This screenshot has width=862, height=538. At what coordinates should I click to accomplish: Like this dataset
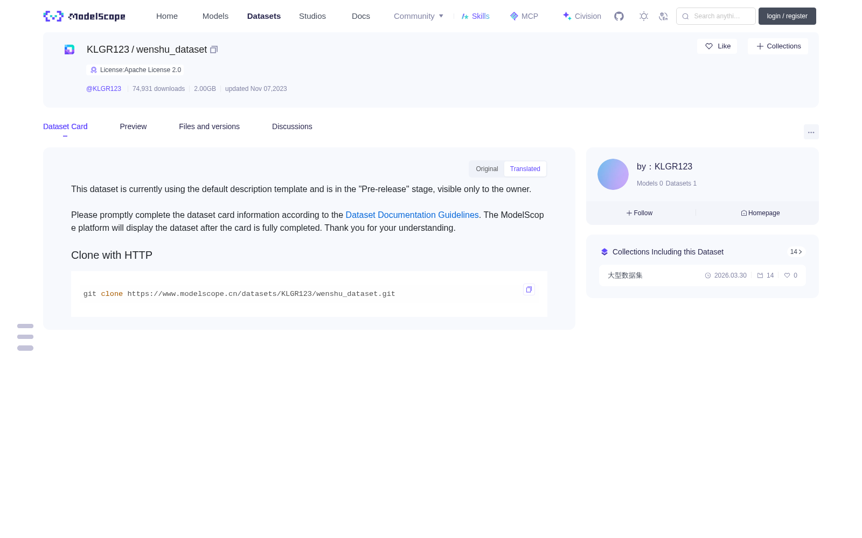tap(717, 46)
